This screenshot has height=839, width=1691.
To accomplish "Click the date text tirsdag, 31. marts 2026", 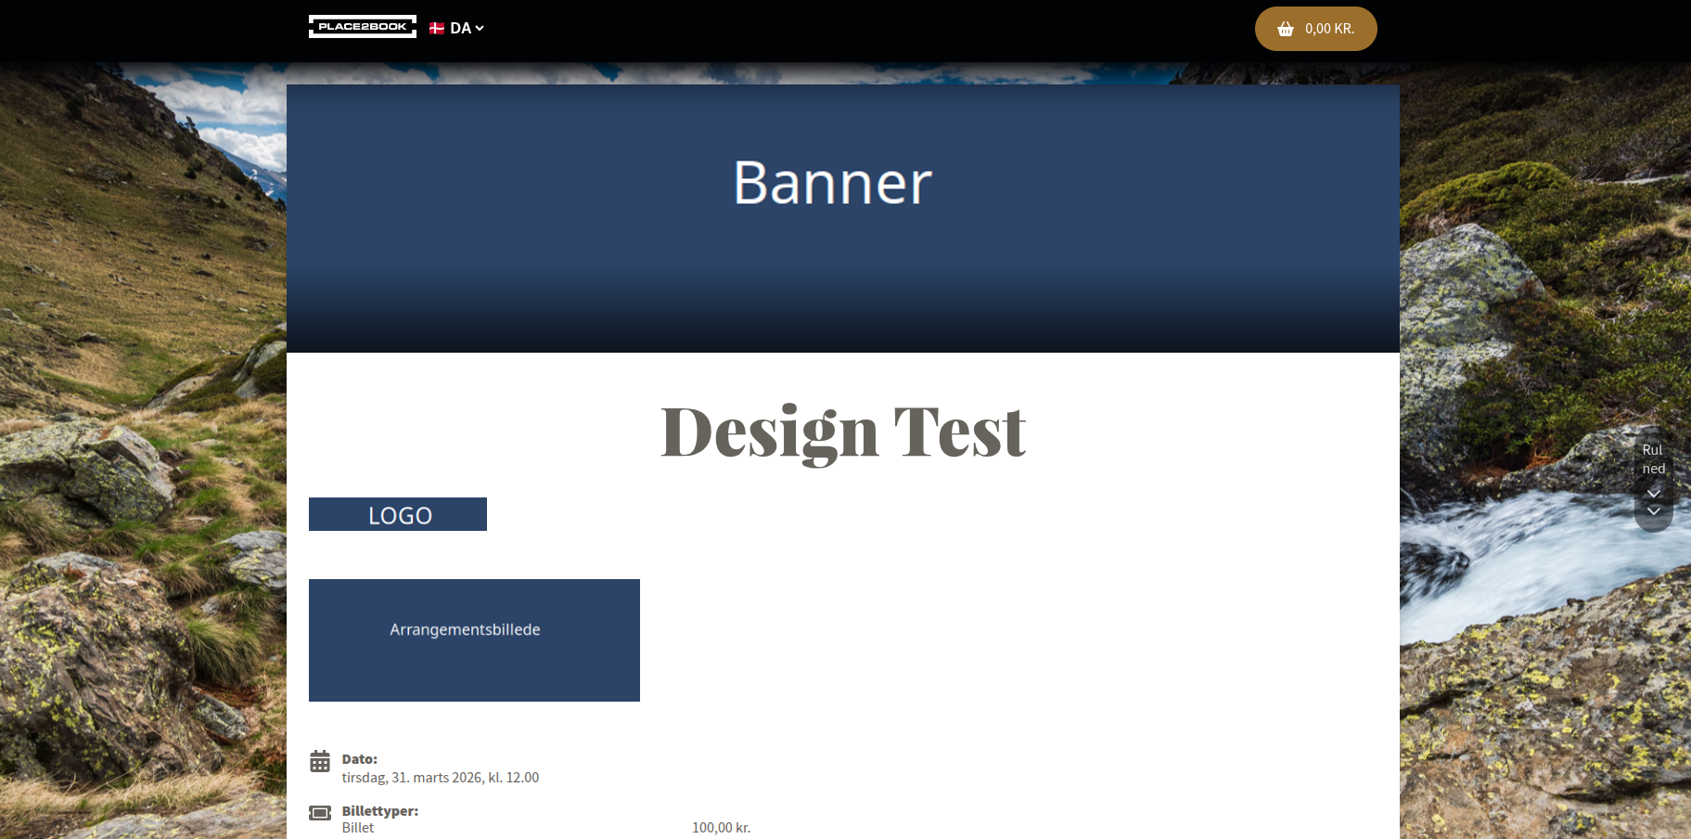I will (441, 778).
